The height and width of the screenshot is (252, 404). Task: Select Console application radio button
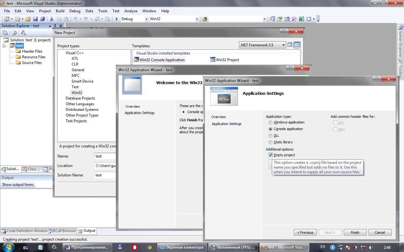pos(270,129)
